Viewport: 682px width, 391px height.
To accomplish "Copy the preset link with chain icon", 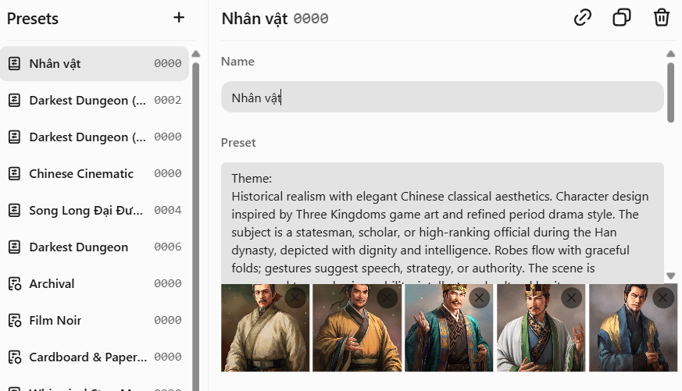I will 583,18.
